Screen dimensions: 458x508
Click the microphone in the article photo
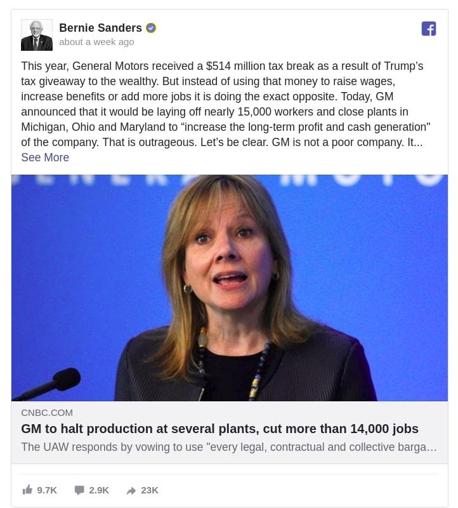(x=49, y=384)
